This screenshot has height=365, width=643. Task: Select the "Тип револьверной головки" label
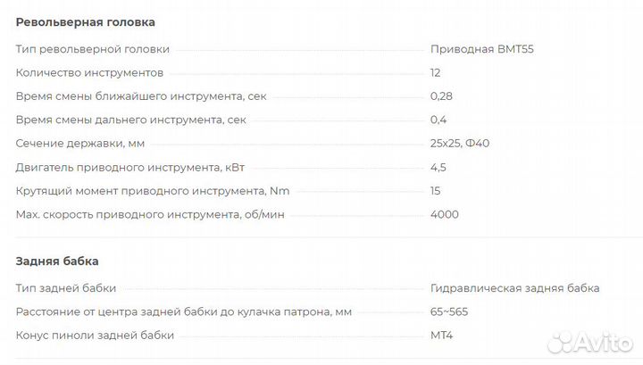(x=93, y=49)
